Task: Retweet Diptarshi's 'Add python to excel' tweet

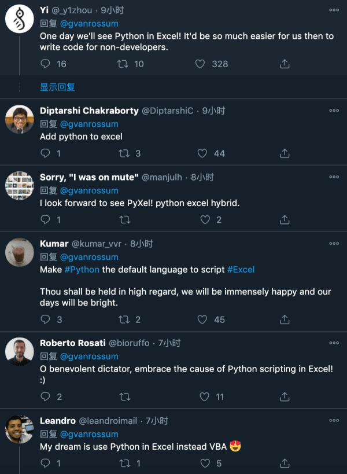Action: pos(124,153)
